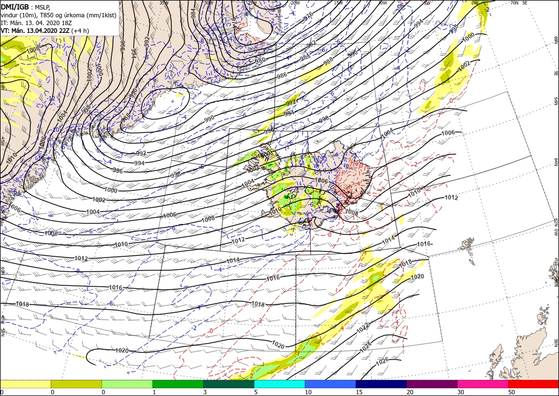Screen dimensions: 559x396
Task: Click the pink legend swatch
Action: (x=483, y=384)
